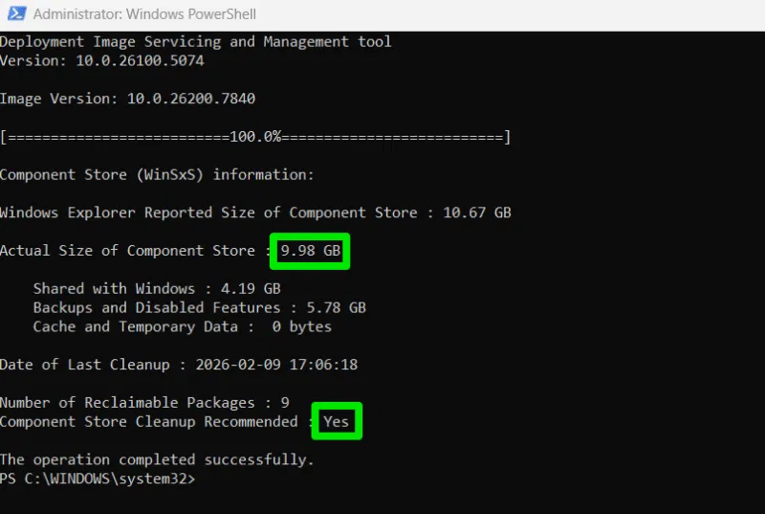Viewport: 765px width, 514px height.
Task: Click the 10.67 GB reported size value
Action: [x=477, y=212]
